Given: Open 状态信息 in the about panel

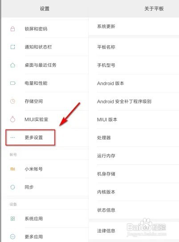Looking at the screenshot, I should pos(134,210).
